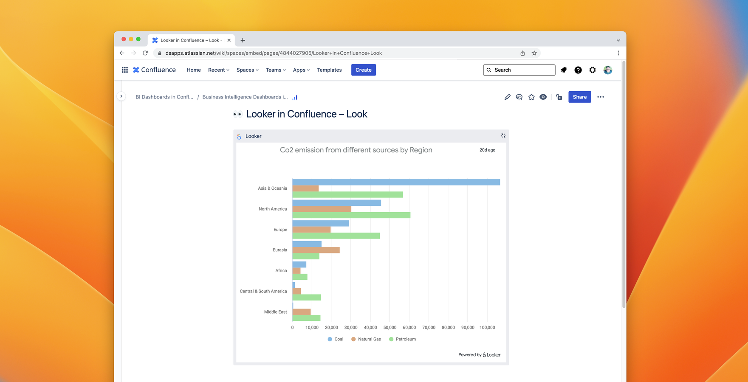Click the Africa axis label
Screen dimensions: 748x382
coord(281,271)
